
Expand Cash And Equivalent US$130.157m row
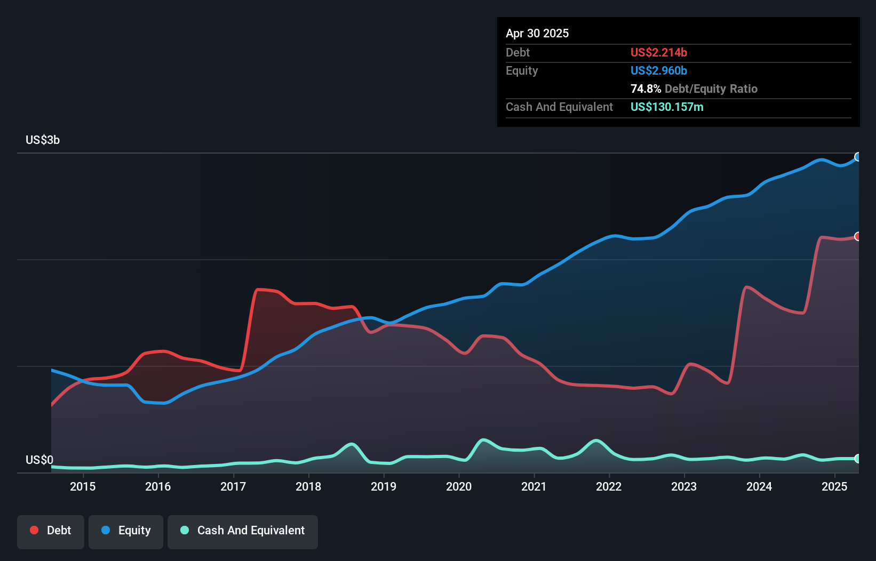pos(667,107)
